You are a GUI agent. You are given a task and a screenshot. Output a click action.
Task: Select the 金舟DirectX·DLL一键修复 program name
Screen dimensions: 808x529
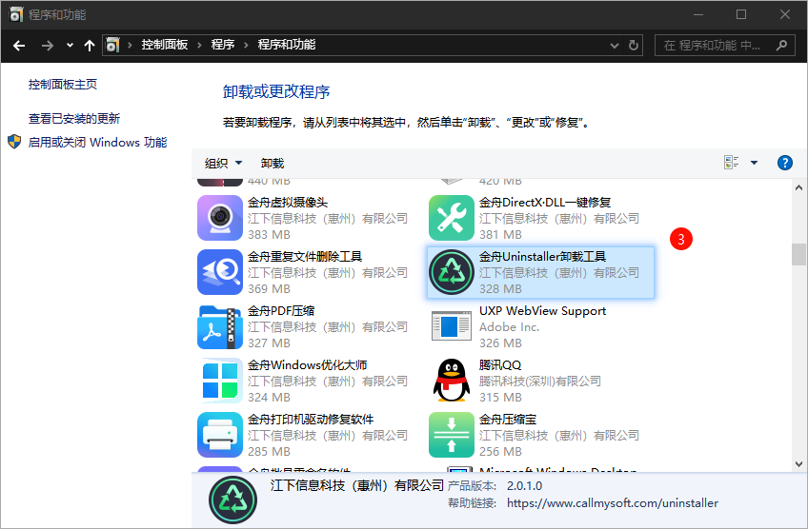[x=545, y=203]
